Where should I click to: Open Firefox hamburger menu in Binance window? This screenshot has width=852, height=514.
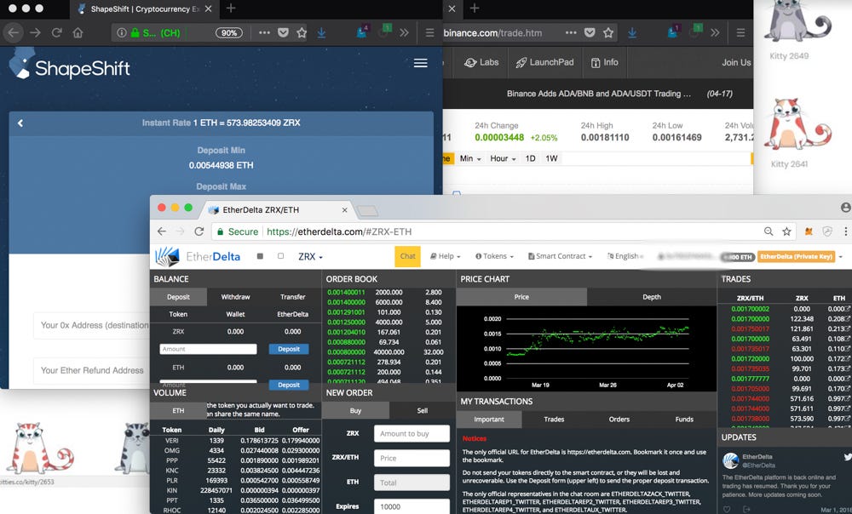point(740,32)
